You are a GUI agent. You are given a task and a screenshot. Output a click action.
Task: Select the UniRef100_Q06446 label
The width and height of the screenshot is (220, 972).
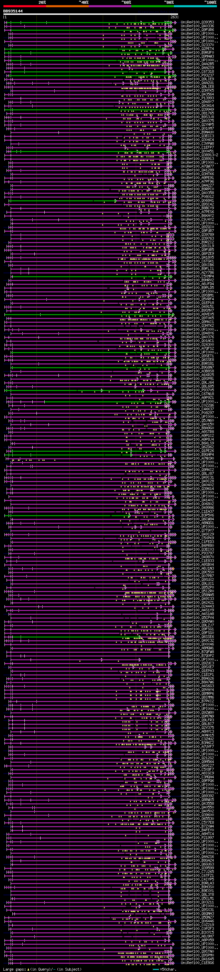tap(197, 921)
